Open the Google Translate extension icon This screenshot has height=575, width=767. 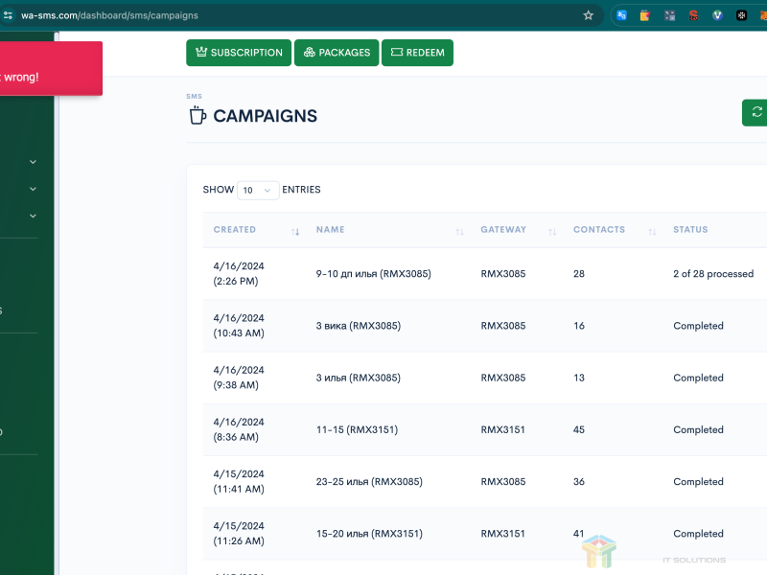(x=621, y=15)
